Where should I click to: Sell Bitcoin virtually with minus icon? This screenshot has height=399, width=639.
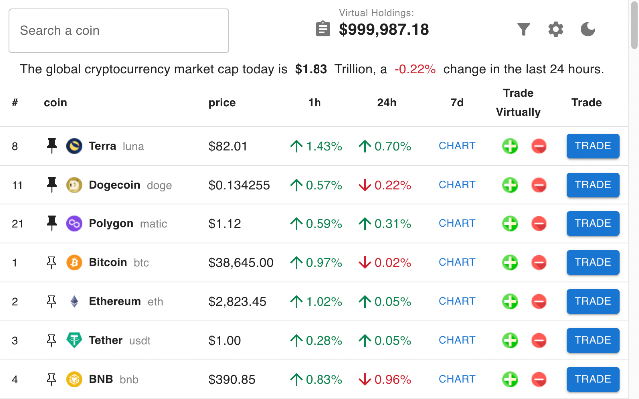[x=539, y=263]
